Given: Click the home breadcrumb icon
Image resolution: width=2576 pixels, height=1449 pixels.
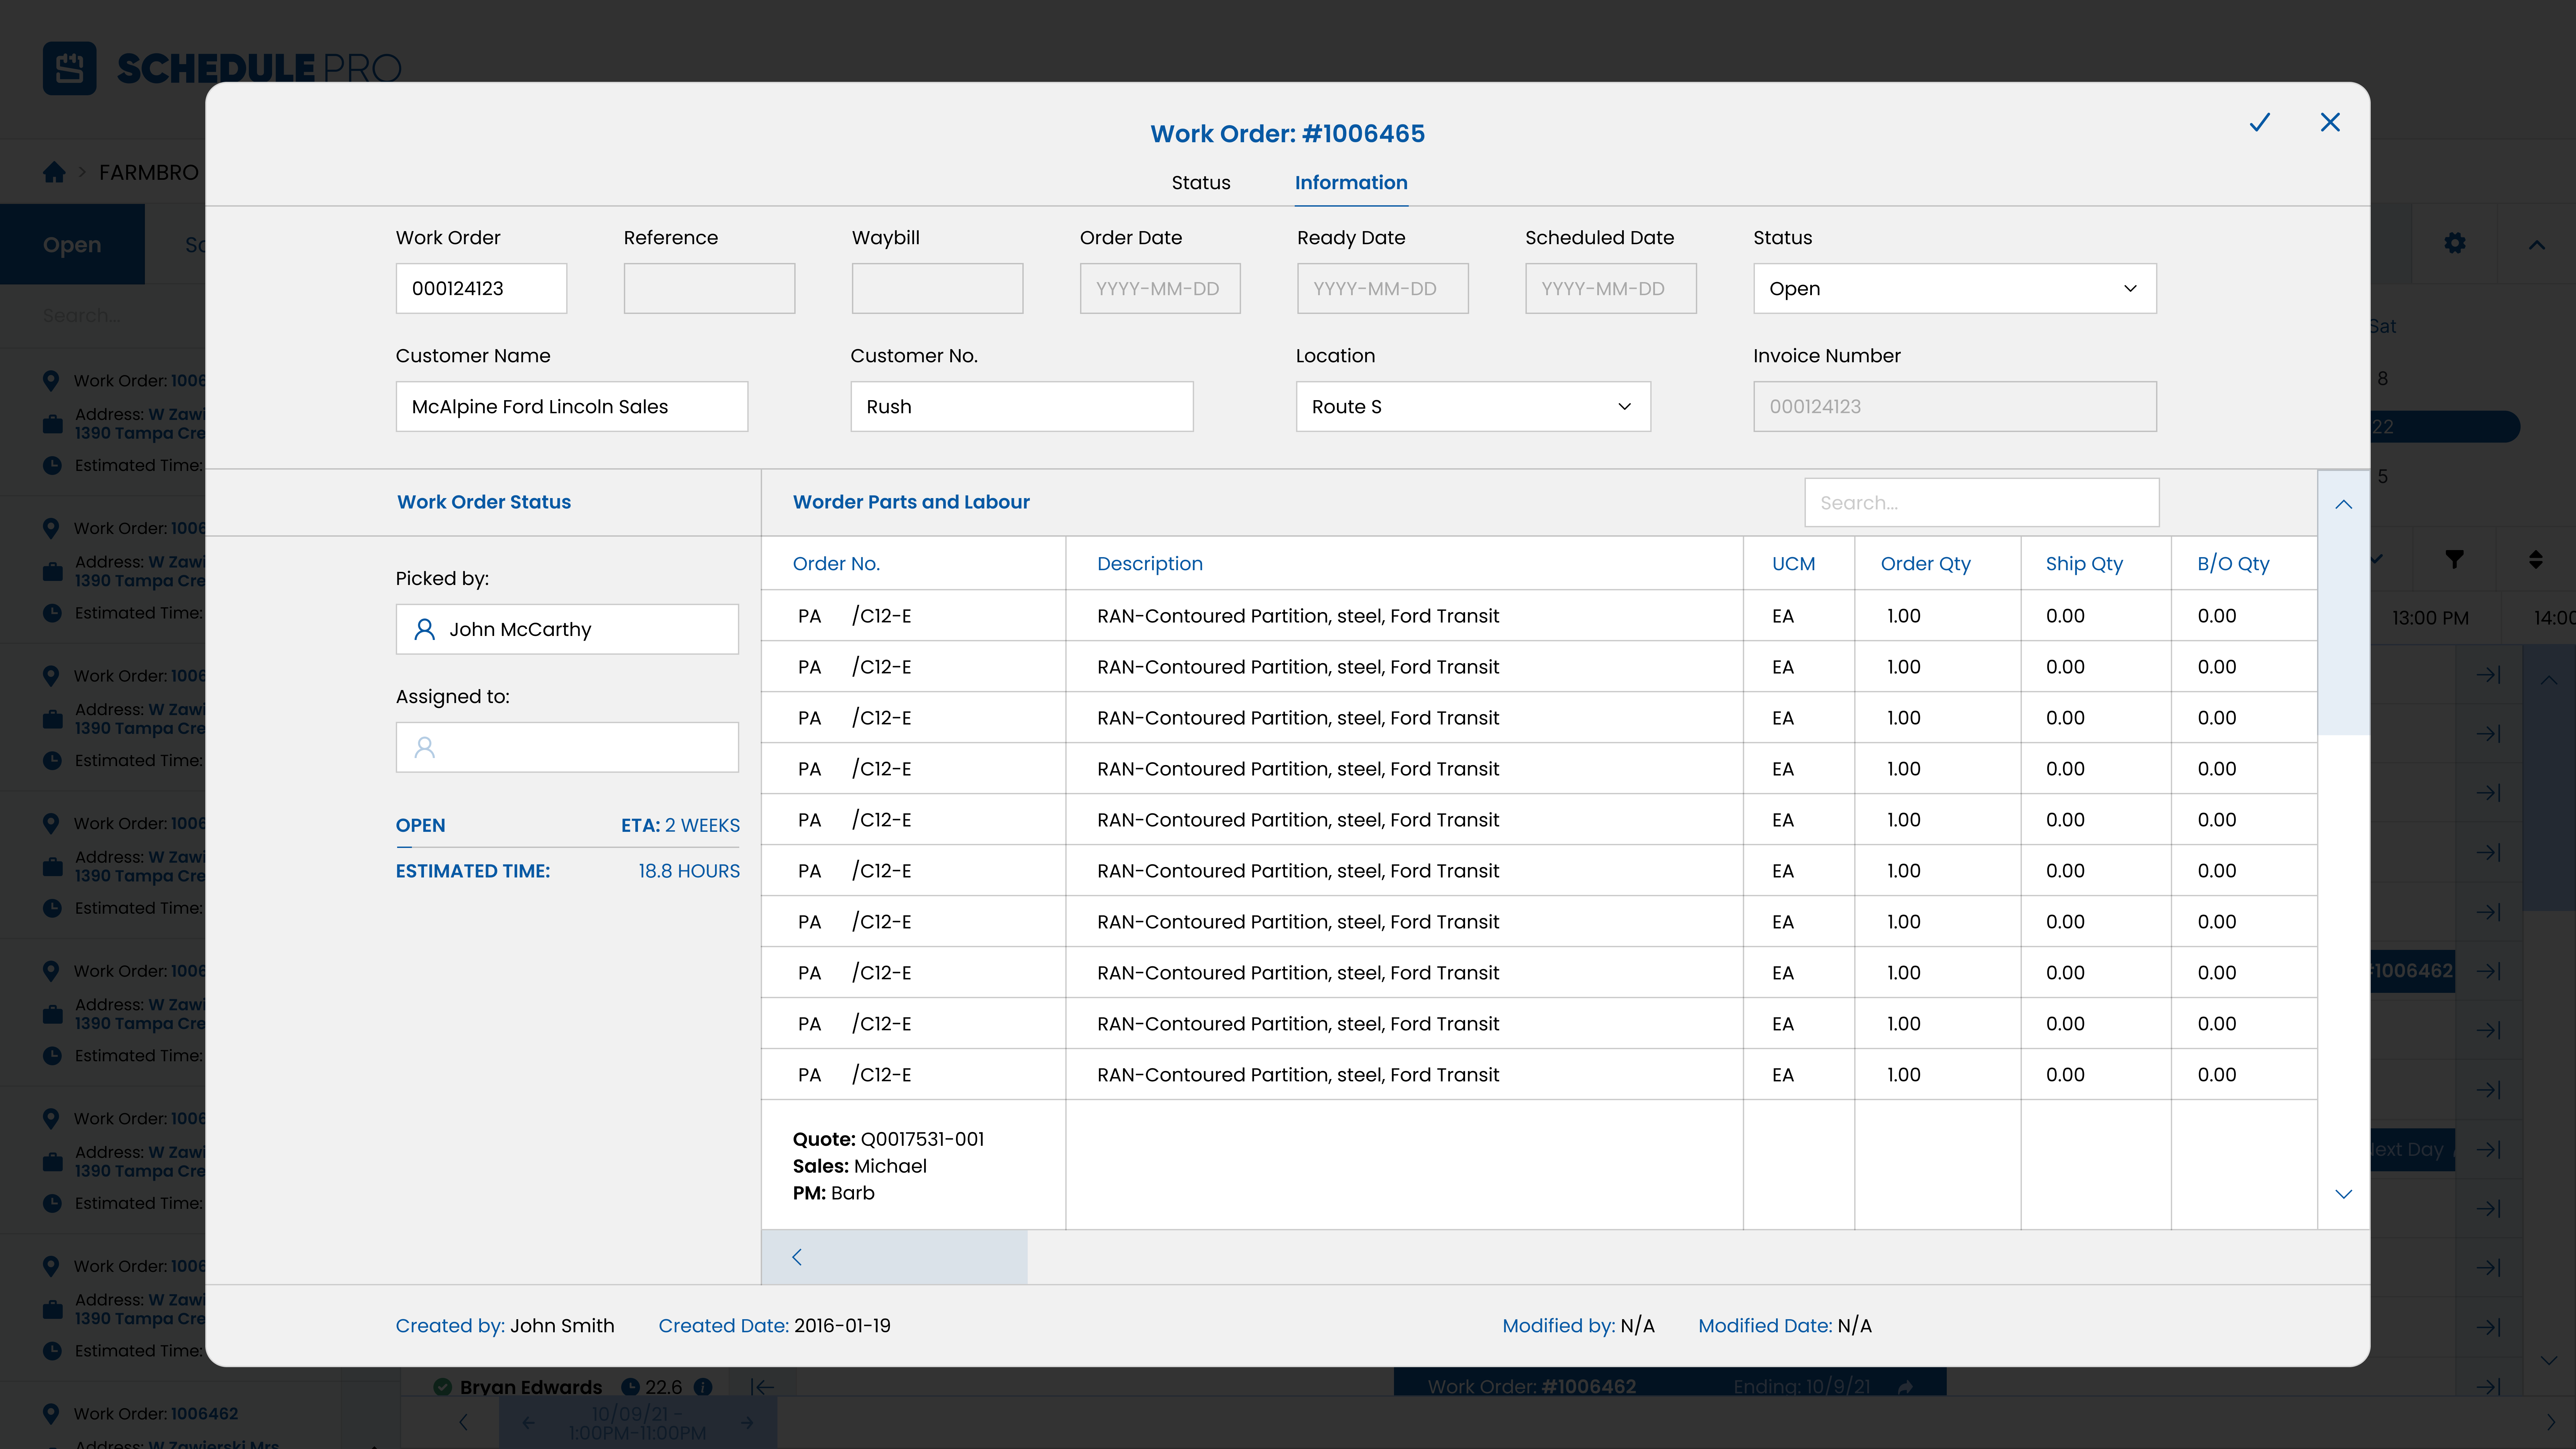Looking at the screenshot, I should [x=54, y=172].
